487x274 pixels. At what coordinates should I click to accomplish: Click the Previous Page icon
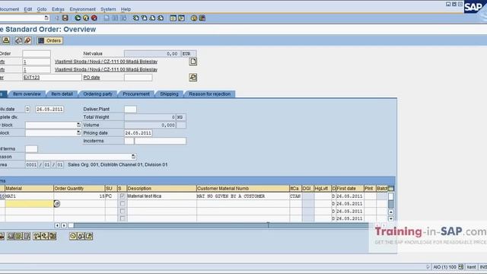(144, 18)
